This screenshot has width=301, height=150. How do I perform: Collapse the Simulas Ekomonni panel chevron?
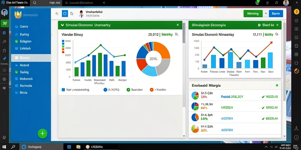point(62,25)
